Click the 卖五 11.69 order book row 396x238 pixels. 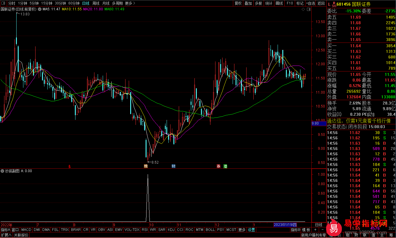pyautogui.click(x=361, y=17)
